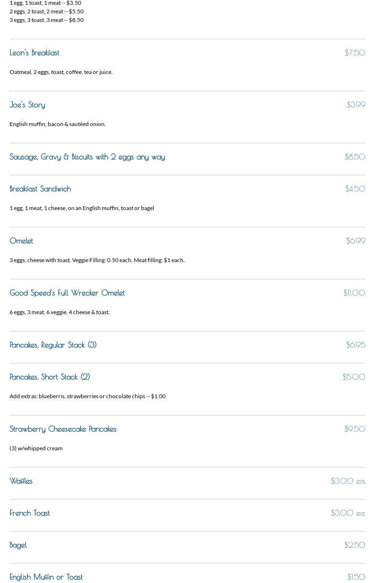Click the $9.50 Strawberry Cheesecake price
Screen dimensions: 375x583
354,429
